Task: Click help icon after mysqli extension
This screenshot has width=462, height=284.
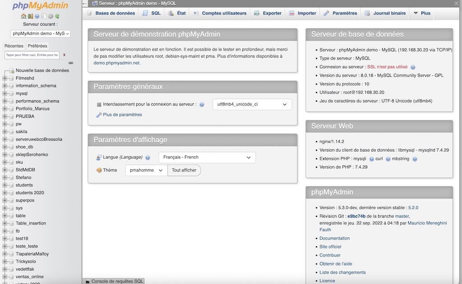Action: (372, 159)
